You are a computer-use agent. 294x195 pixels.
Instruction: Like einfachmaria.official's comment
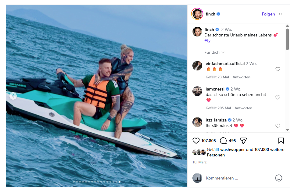[x=278, y=69]
